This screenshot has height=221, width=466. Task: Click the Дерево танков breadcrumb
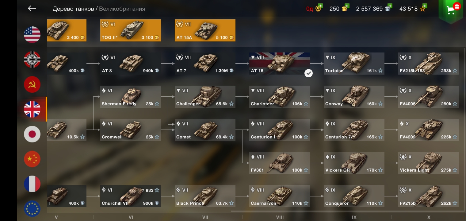coord(73,9)
